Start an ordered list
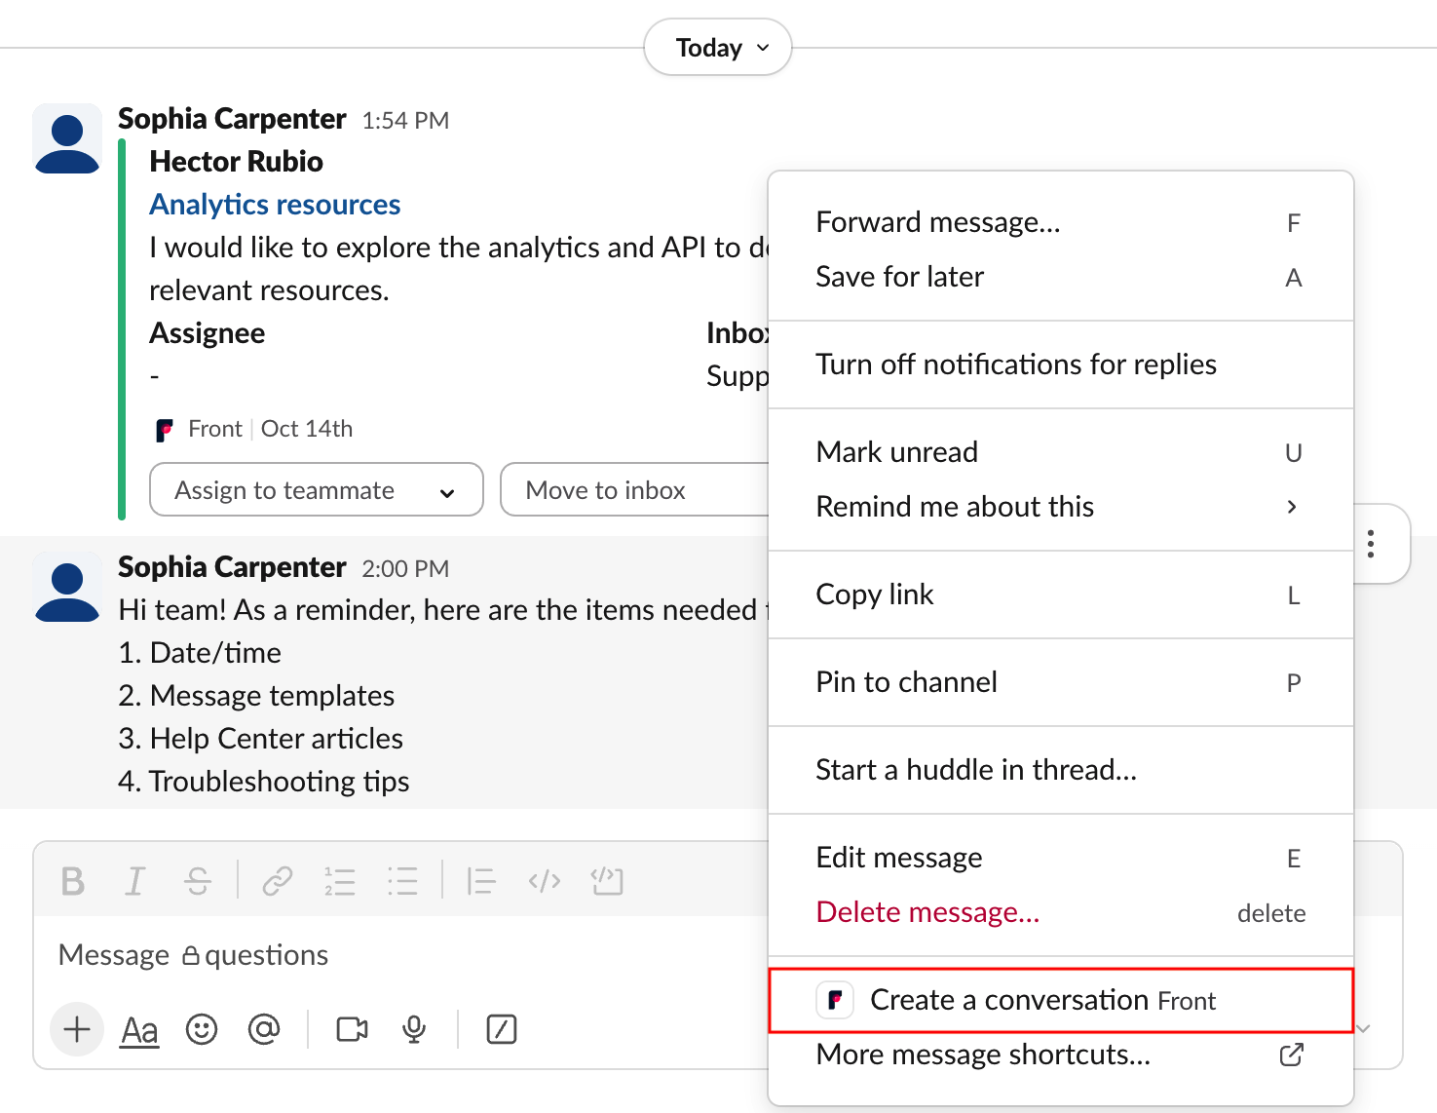Screen dimensions: 1437x1113 click(x=339, y=881)
